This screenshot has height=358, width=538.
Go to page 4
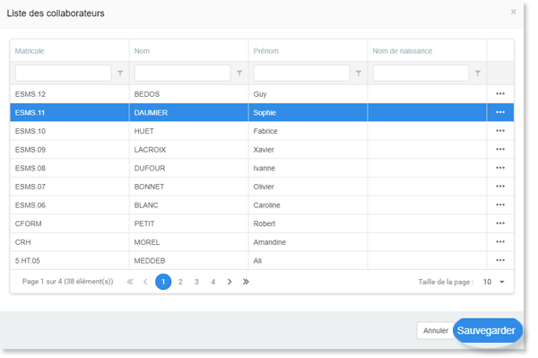tap(213, 282)
